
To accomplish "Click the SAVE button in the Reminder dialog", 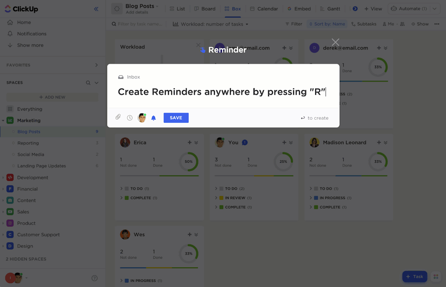I will pyautogui.click(x=176, y=117).
